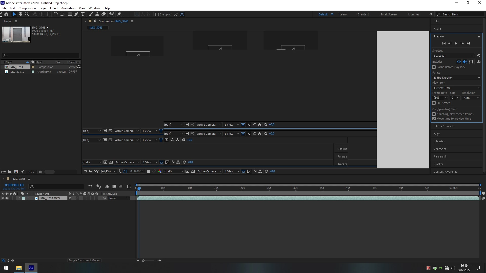The height and width of the screenshot is (273, 486).
Task: Click the timeline zoom slider handle
Action: [143, 261]
